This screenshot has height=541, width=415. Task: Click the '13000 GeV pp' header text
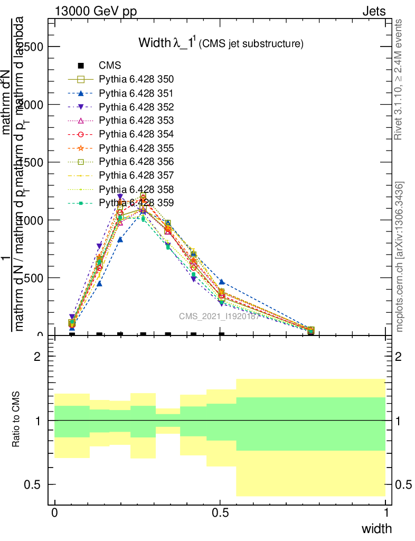96,11
